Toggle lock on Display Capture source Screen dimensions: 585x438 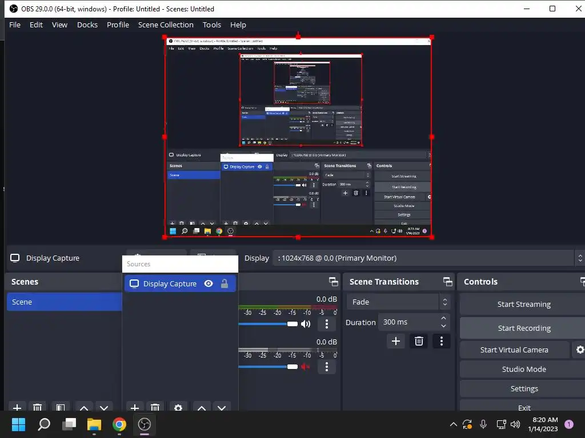pyautogui.click(x=224, y=284)
